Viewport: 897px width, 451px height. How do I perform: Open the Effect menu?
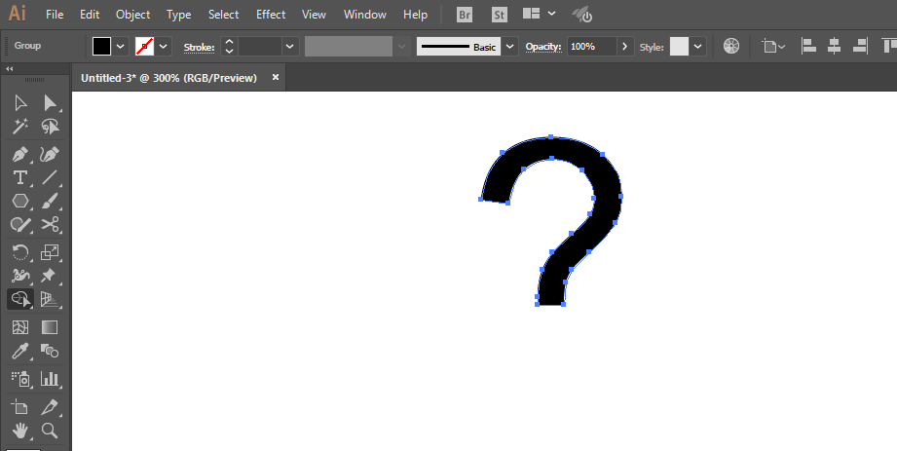click(x=271, y=15)
